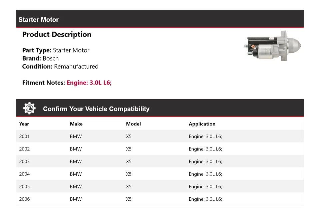Click the Application column header

click(x=202, y=124)
